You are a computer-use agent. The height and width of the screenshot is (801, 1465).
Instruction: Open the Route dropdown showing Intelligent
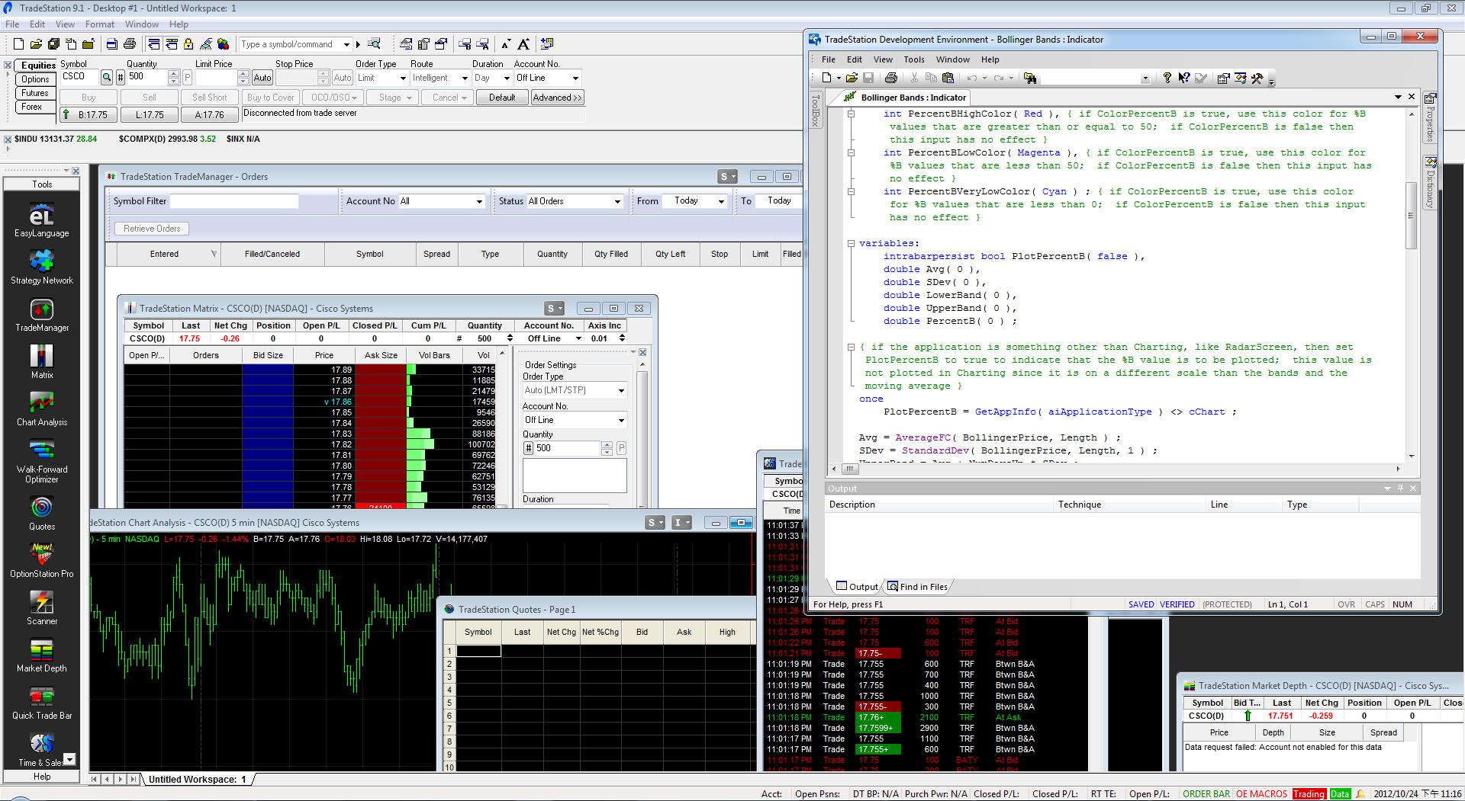439,78
